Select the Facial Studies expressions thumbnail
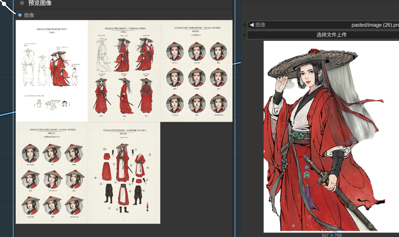The height and width of the screenshot is (237, 399). (x=196, y=71)
